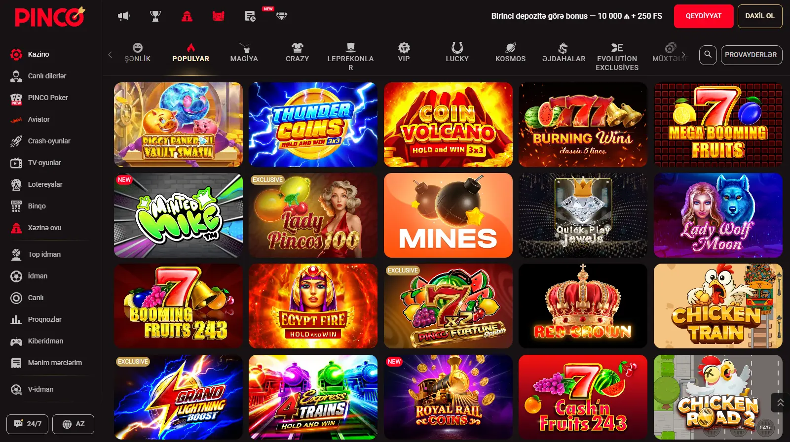Select the POPULYAR category tab
The image size is (790, 442).
(x=191, y=53)
